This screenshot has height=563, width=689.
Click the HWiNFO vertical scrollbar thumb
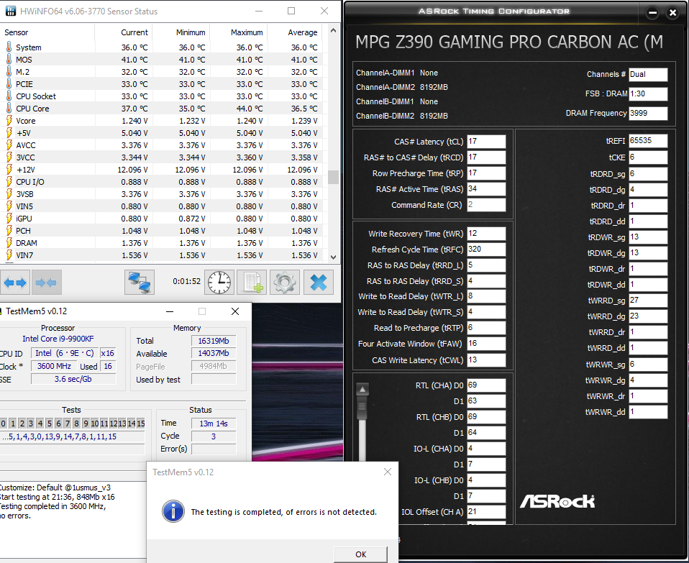click(333, 177)
